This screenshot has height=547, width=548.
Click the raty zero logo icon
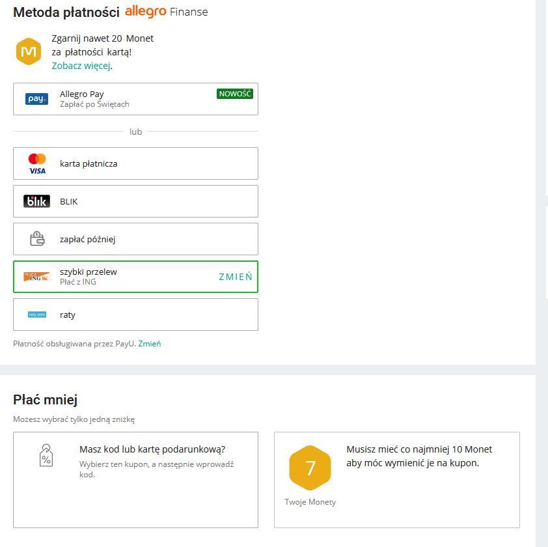click(37, 315)
